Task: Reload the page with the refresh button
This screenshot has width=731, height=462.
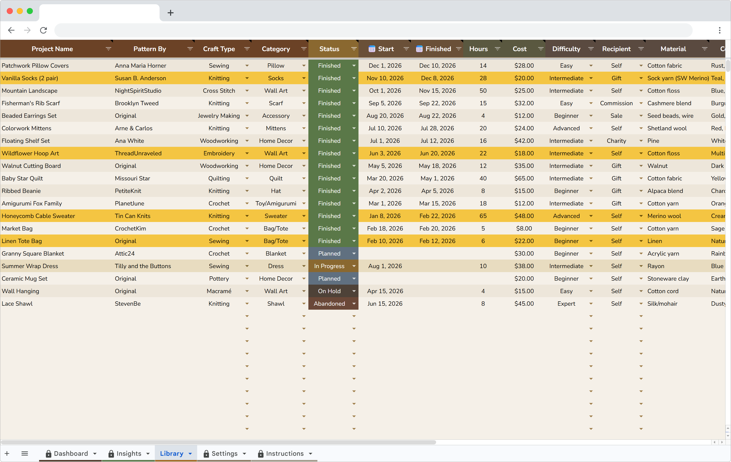Action: coord(43,30)
